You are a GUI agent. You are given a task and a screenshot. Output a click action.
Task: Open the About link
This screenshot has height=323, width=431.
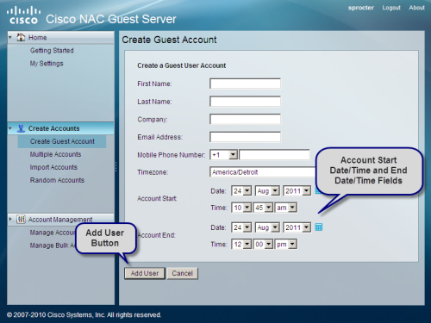click(x=416, y=8)
